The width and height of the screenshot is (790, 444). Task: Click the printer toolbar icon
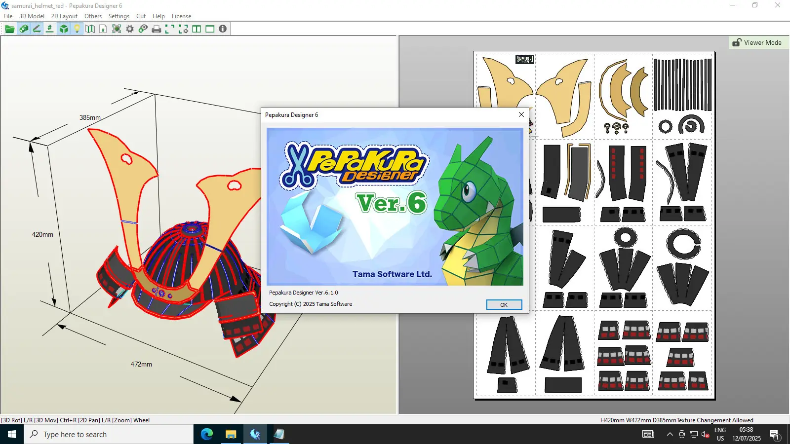click(x=157, y=29)
